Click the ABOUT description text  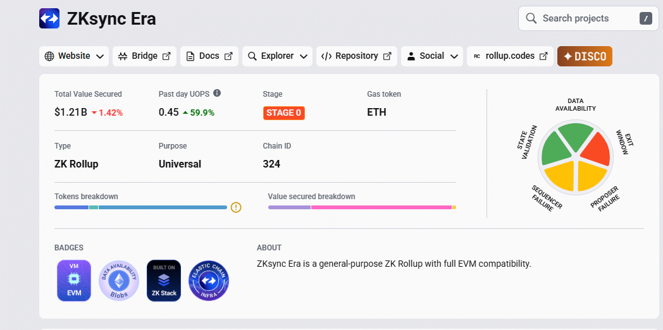tap(393, 264)
